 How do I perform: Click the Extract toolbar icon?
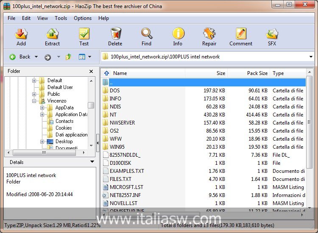pos(52,37)
